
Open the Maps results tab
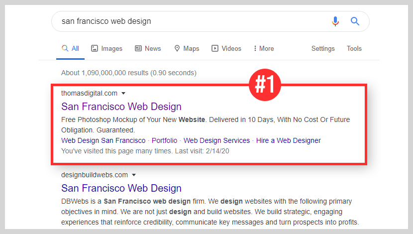(x=187, y=48)
